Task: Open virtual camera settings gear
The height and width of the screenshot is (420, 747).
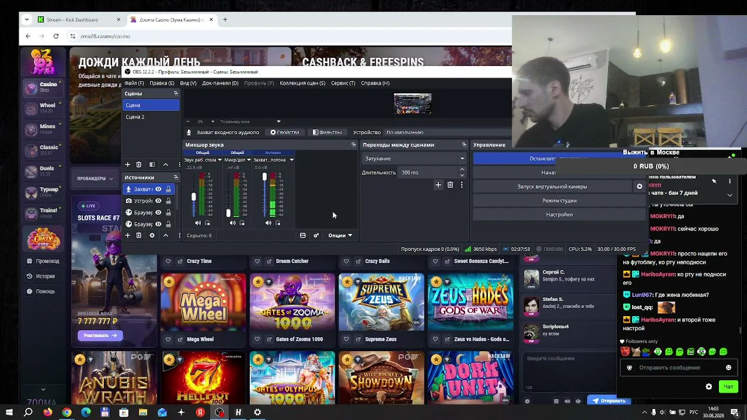Action: [640, 187]
